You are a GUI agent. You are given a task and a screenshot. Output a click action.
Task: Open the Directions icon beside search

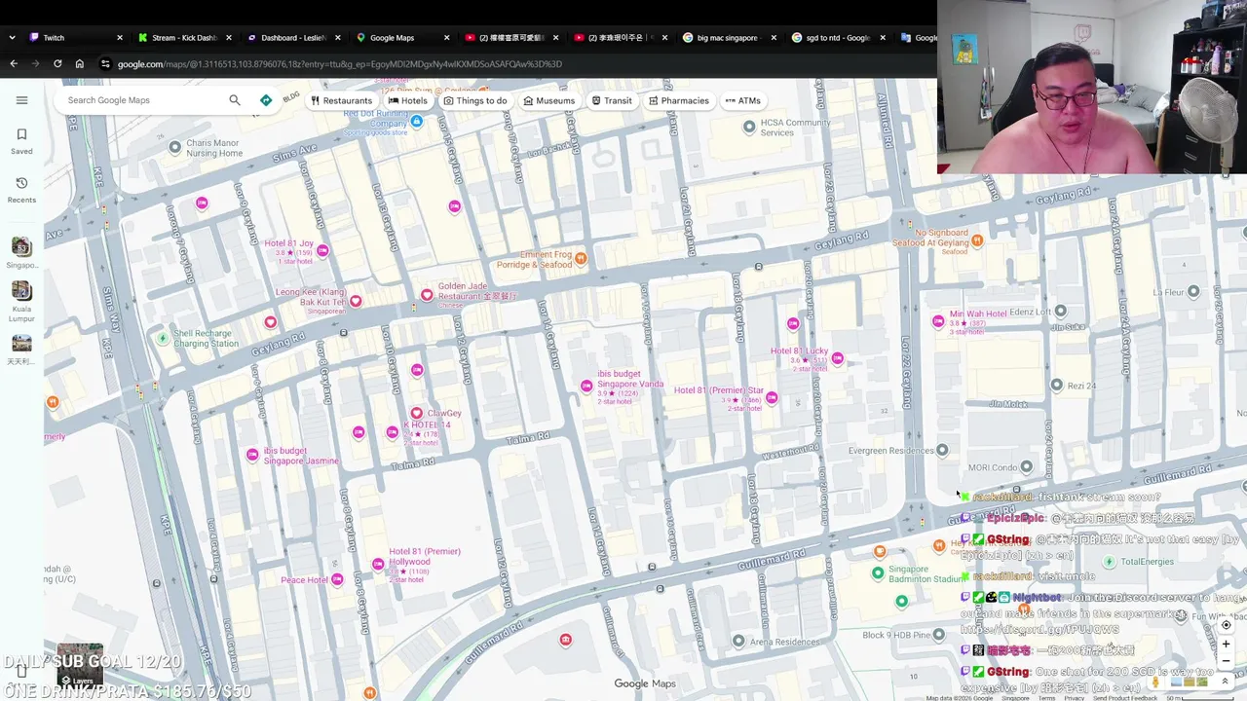[x=266, y=100]
